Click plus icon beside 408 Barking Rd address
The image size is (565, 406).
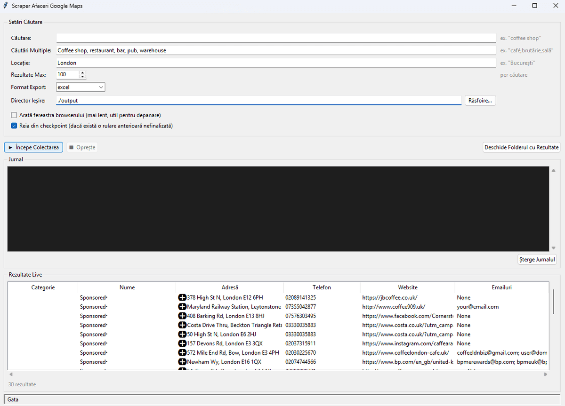[x=182, y=316]
